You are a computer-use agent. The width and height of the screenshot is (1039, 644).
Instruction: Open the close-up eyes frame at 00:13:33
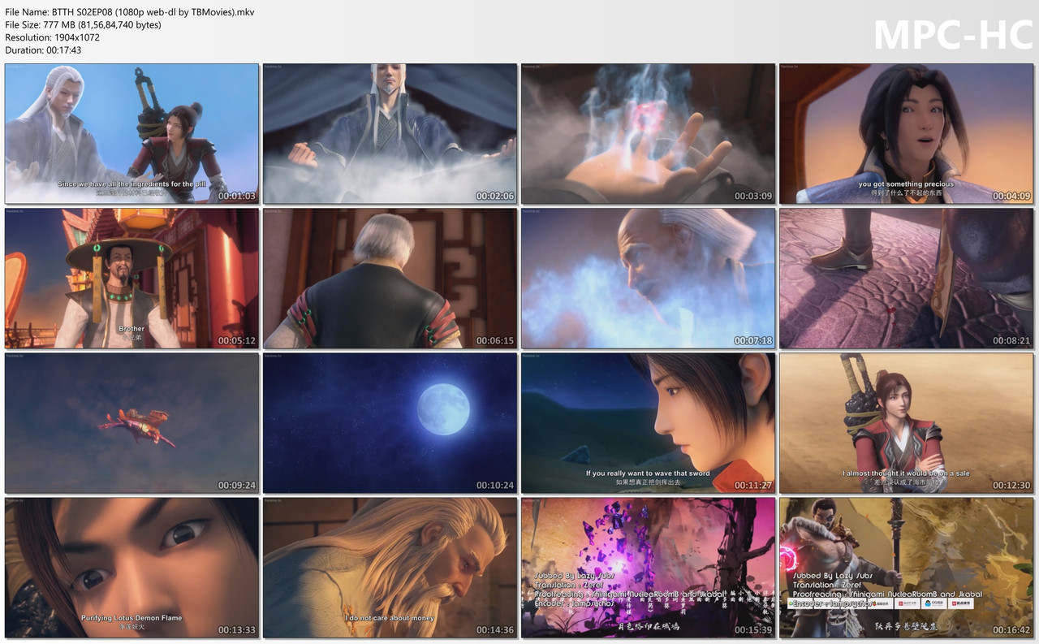(x=131, y=568)
